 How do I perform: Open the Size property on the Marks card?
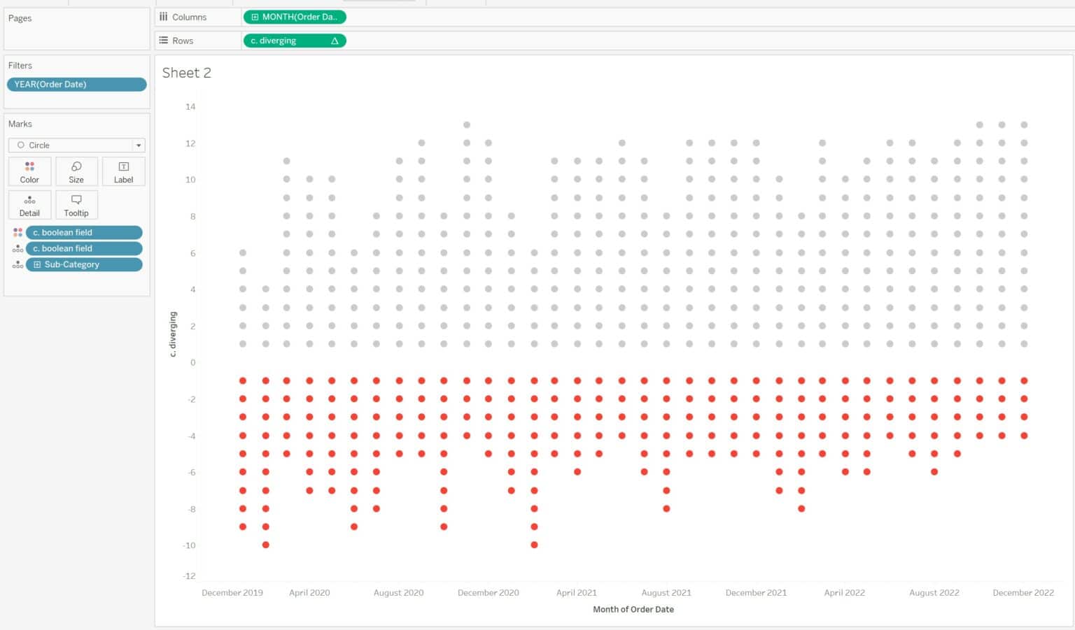click(76, 171)
